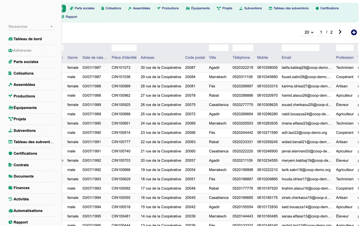This screenshot has height=226, width=362.
Task: Click the Email filter field
Action: tap(301, 48)
